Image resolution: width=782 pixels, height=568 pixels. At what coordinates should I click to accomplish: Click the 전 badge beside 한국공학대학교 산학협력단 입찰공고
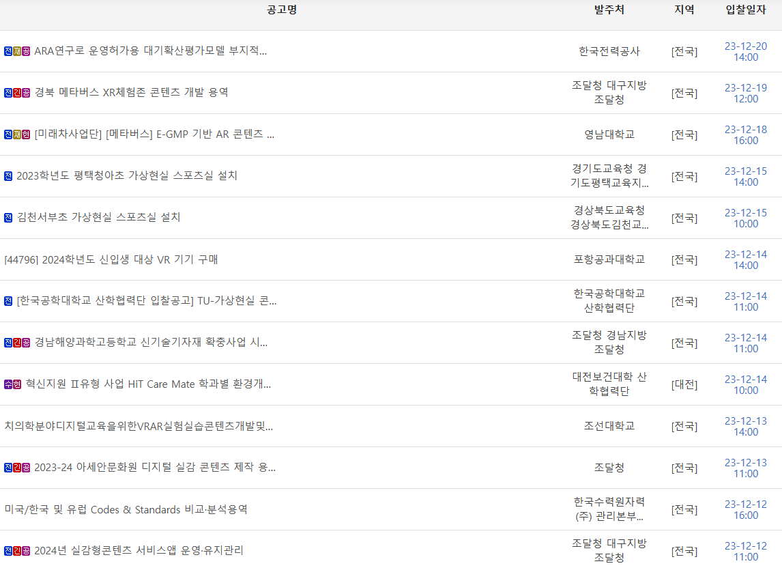coord(8,301)
